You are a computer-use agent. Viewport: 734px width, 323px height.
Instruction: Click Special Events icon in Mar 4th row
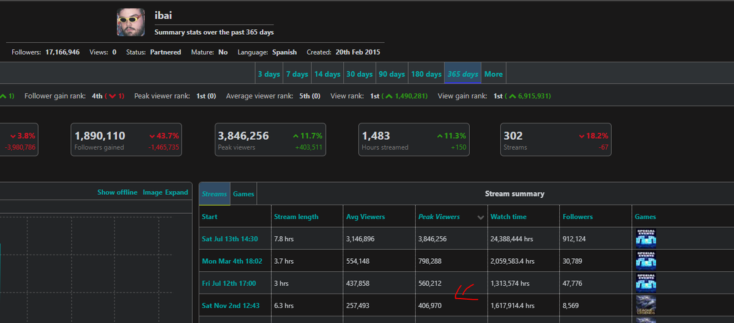pyautogui.click(x=646, y=261)
